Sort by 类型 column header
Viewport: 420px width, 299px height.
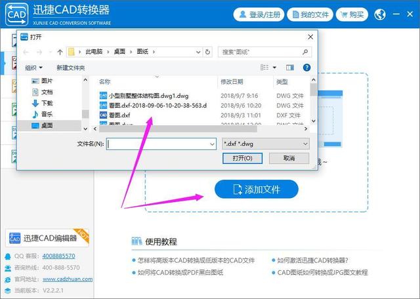(282, 82)
